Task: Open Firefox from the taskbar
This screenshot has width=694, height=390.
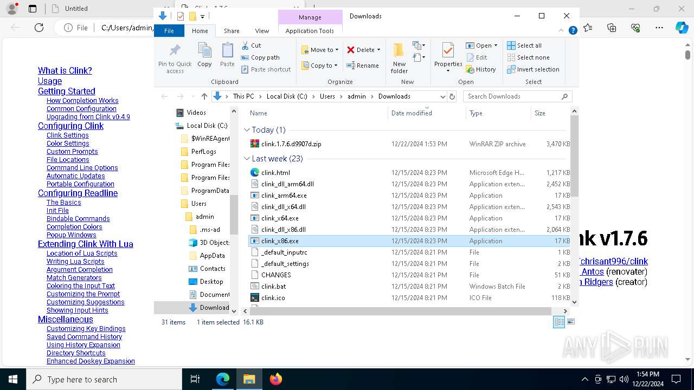Action: tap(276, 379)
